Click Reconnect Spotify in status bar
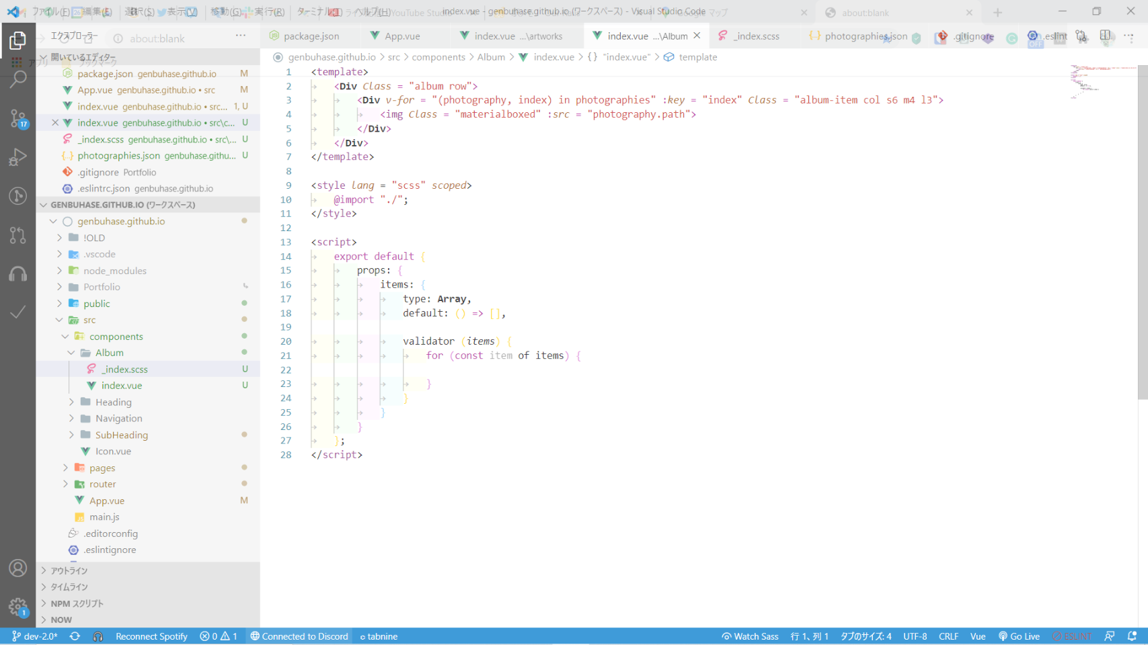1148x645 pixels. (151, 636)
